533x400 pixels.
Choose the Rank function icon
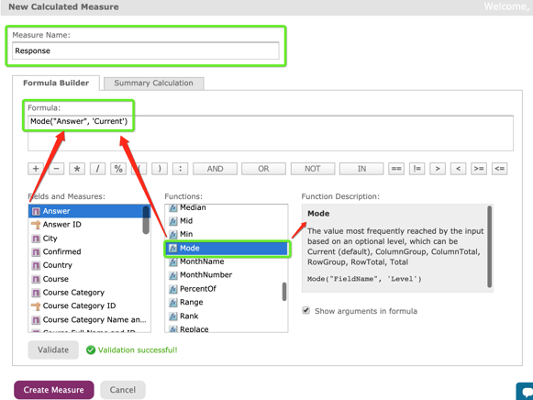pos(173,317)
